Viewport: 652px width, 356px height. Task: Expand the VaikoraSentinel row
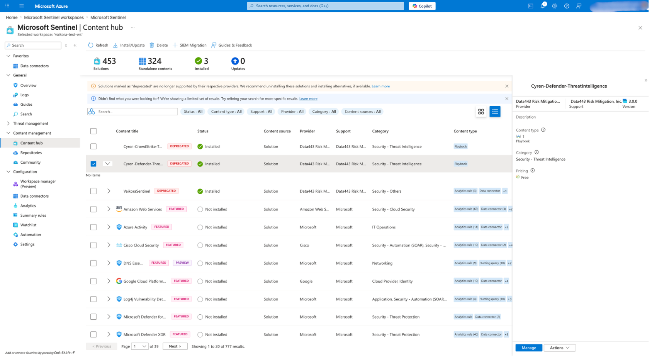click(x=109, y=191)
